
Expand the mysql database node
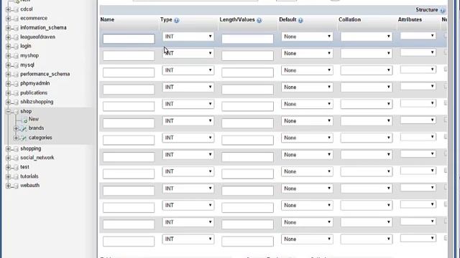8,65
